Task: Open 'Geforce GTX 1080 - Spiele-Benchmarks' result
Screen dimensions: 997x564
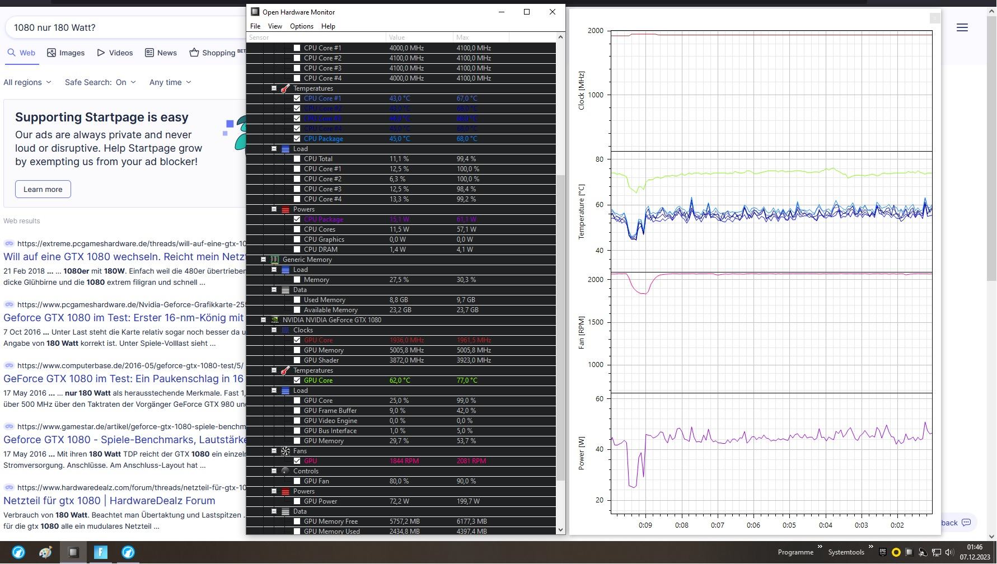Action: click(x=124, y=440)
